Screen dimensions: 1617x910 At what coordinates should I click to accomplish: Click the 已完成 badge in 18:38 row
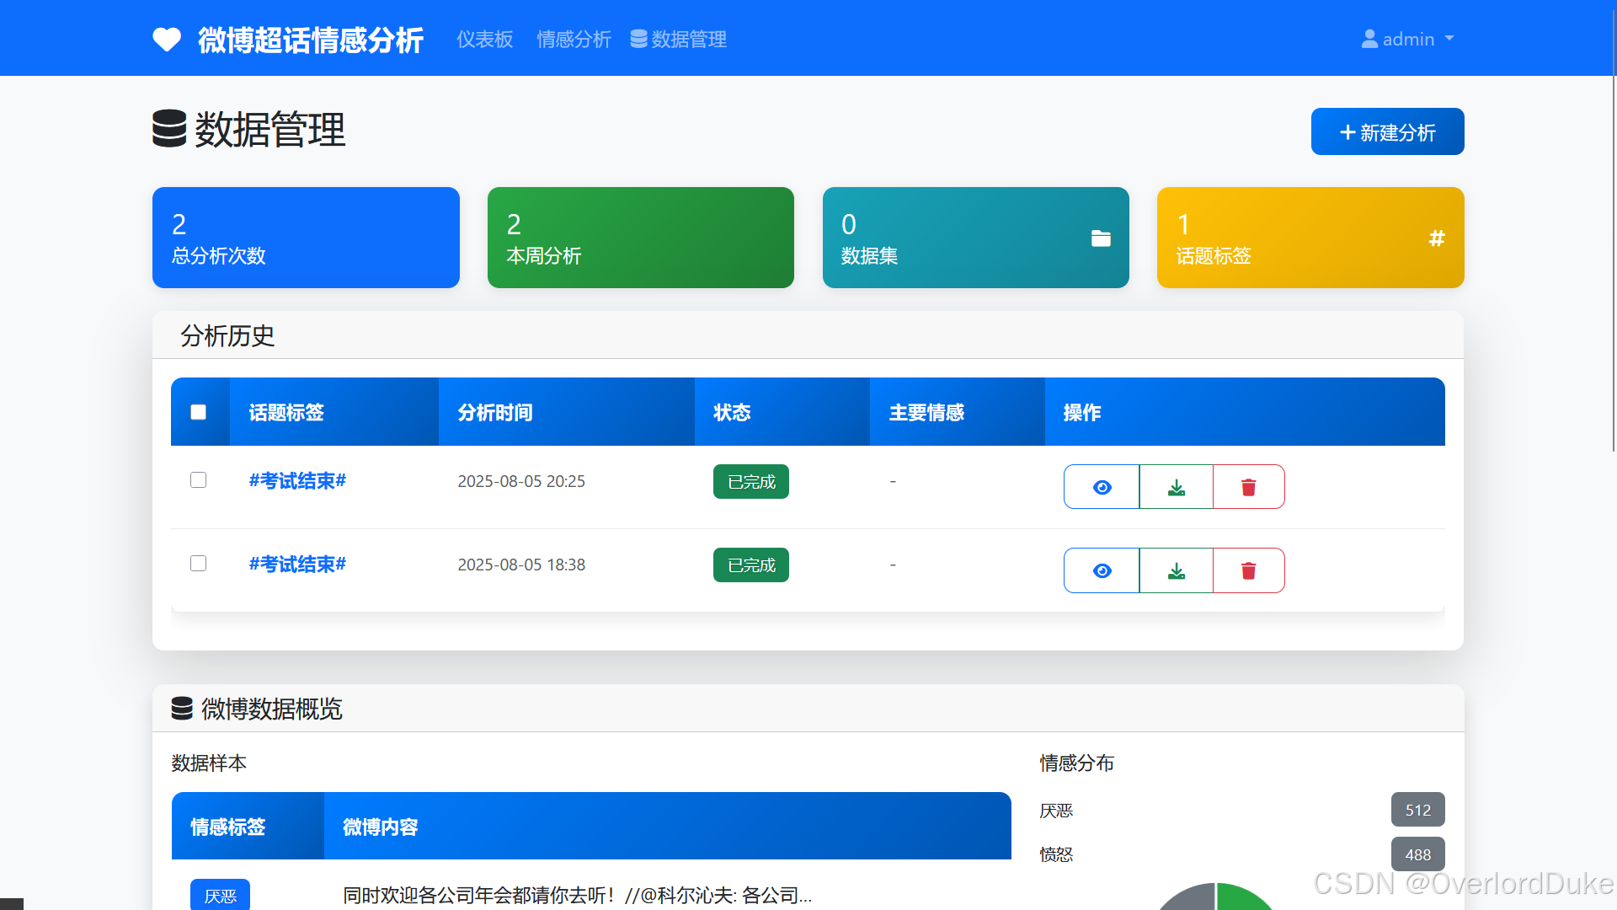(x=751, y=565)
